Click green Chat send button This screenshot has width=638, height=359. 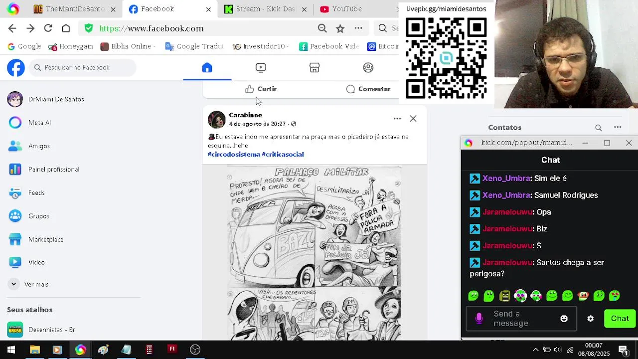click(620, 319)
